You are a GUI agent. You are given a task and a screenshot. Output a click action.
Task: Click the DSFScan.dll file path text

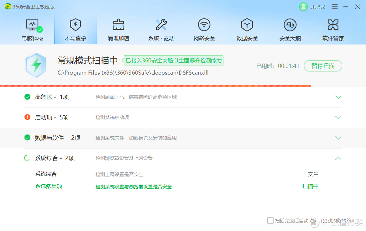pos(133,73)
